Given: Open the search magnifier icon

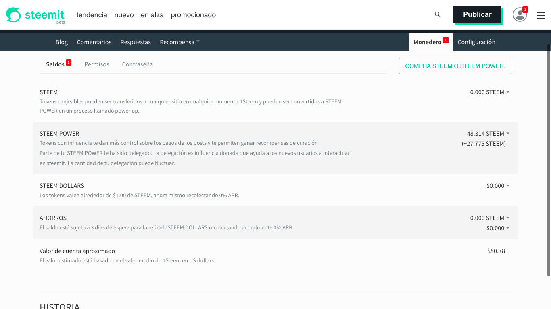Looking at the screenshot, I should coord(438,14).
